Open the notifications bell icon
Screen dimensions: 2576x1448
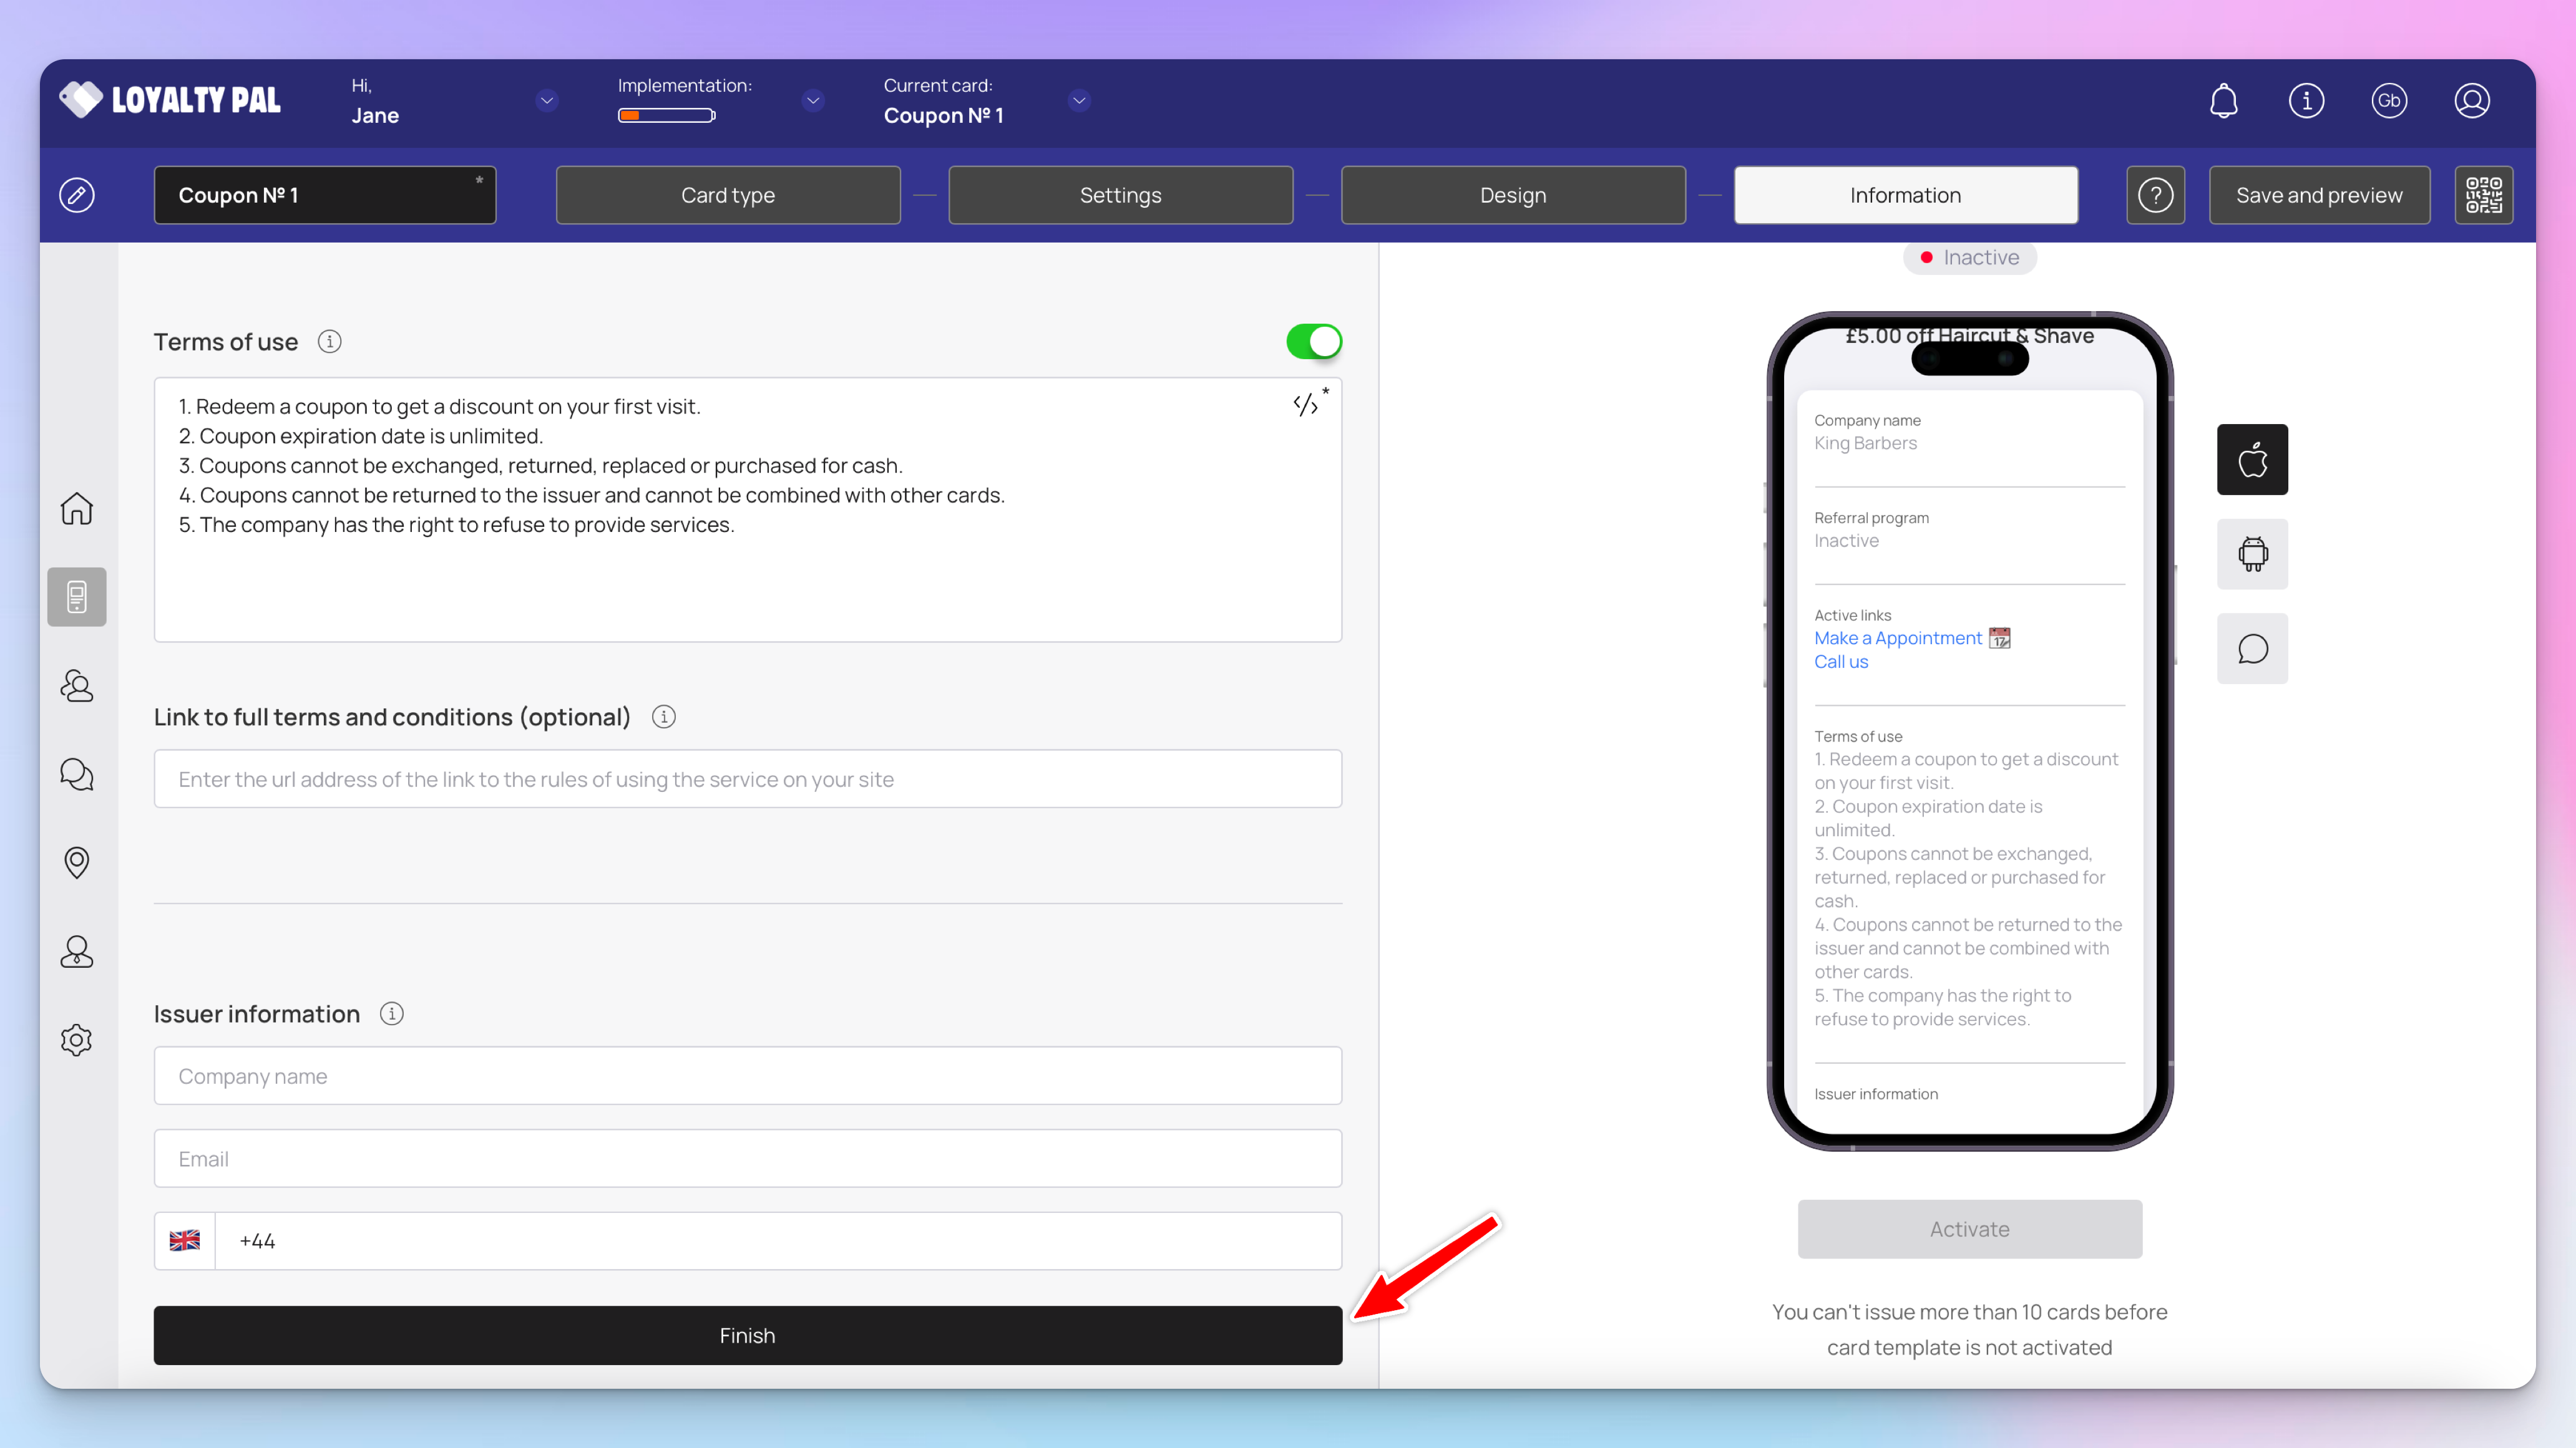[2223, 101]
